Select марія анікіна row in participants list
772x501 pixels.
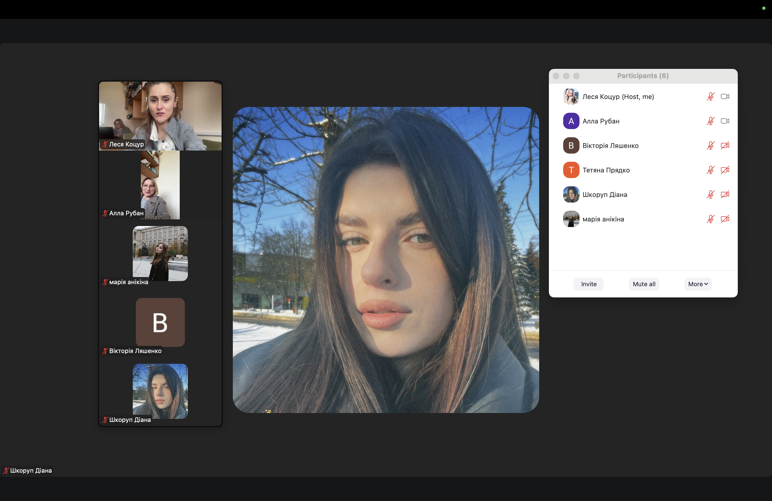pyautogui.click(x=643, y=219)
